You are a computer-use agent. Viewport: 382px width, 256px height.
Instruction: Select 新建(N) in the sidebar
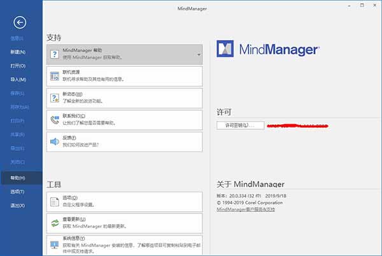(x=18, y=52)
